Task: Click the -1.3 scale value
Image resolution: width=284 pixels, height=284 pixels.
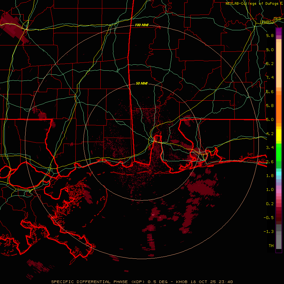Action: point(269,232)
